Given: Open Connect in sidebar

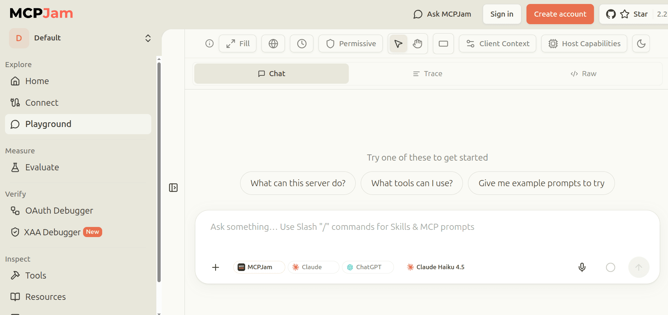Looking at the screenshot, I should pos(78,103).
